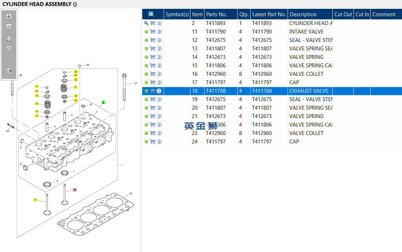Click the Qty. column header

coord(244,14)
